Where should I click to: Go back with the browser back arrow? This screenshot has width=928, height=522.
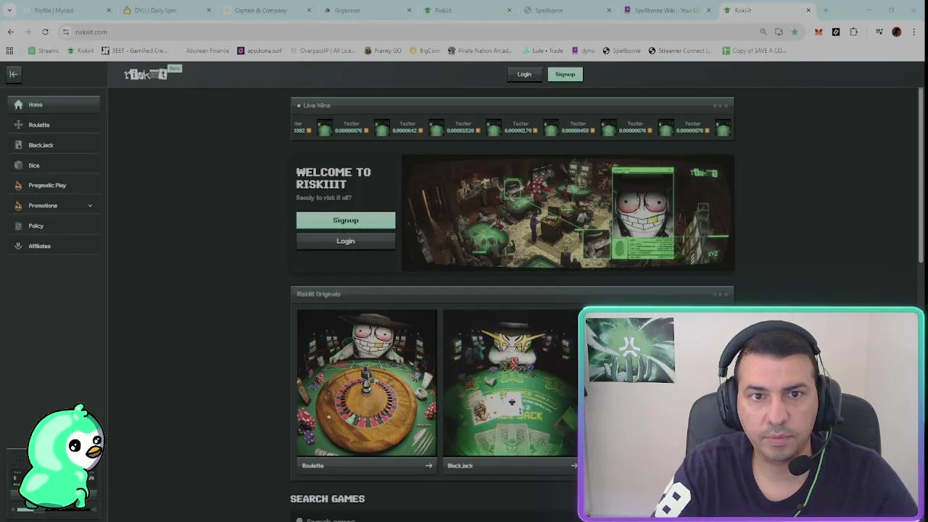10,32
